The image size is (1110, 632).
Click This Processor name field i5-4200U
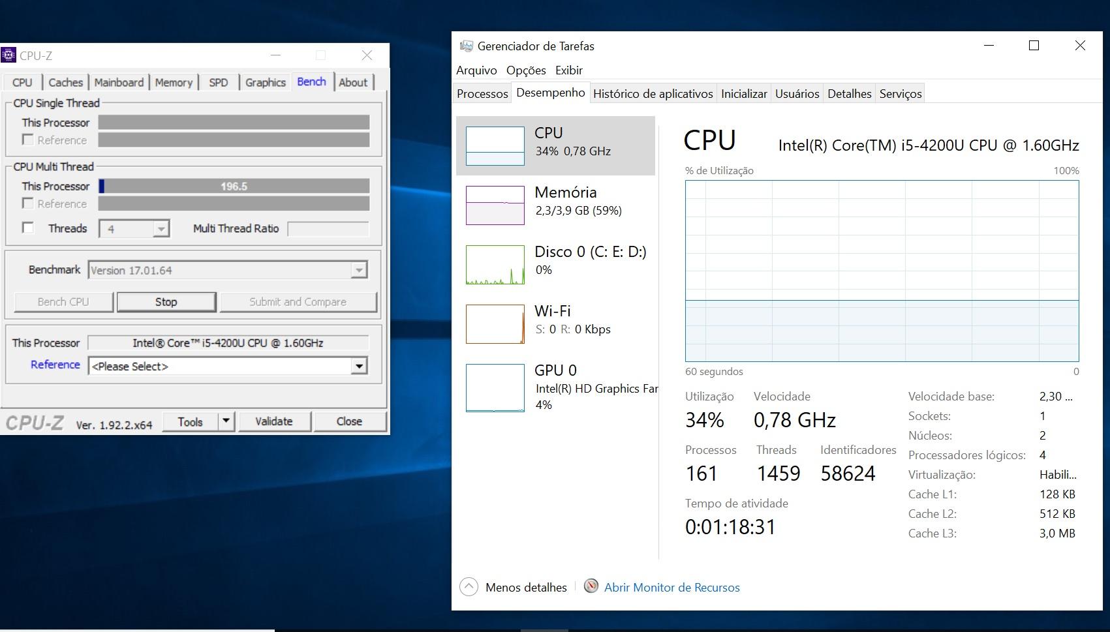click(228, 342)
